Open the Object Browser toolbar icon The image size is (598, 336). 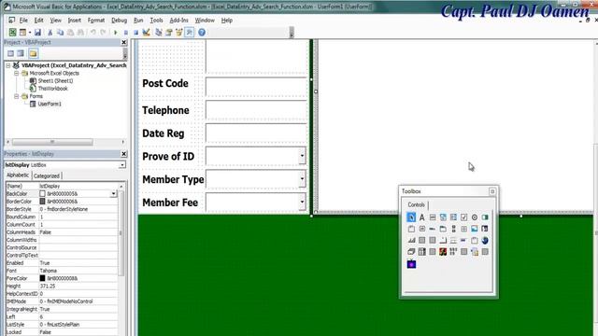[x=178, y=33]
